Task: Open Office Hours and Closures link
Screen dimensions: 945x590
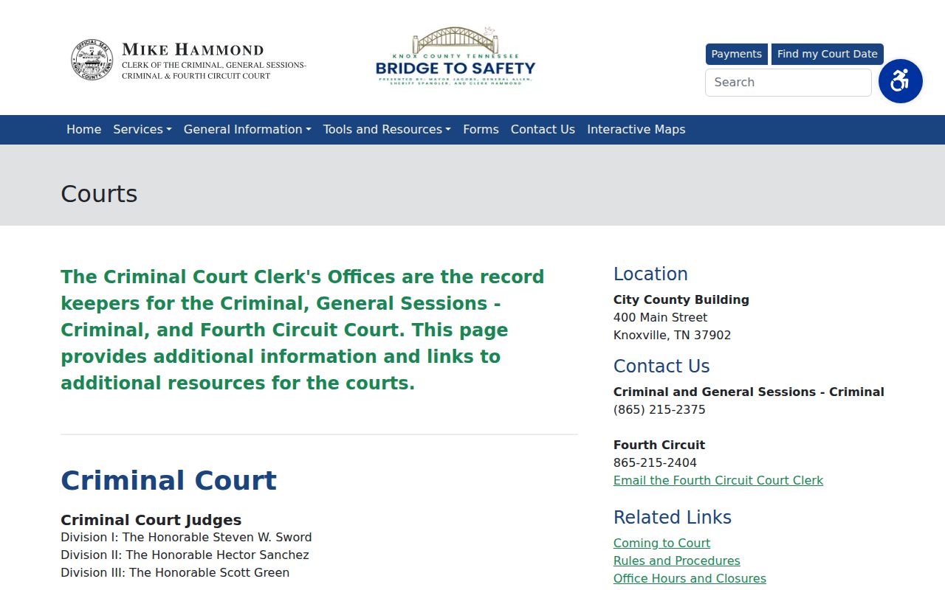Action: (x=690, y=578)
